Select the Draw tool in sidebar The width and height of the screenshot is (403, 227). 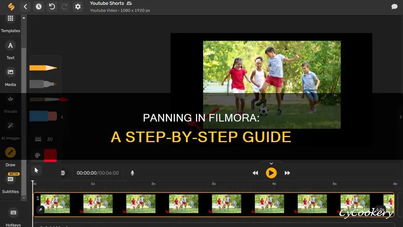point(10,157)
